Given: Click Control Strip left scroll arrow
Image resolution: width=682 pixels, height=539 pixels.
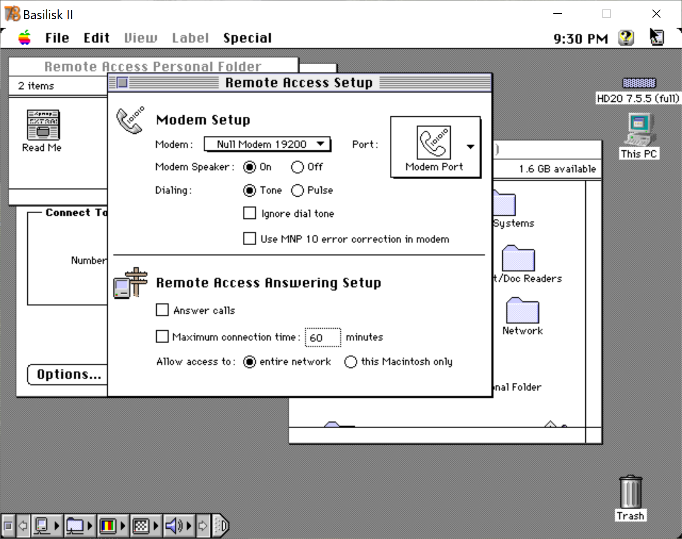Looking at the screenshot, I should (23, 526).
